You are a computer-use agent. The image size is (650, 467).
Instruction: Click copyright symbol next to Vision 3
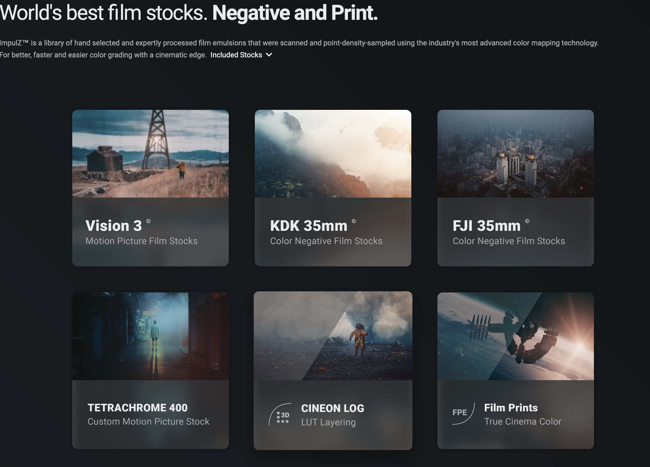coord(148,221)
